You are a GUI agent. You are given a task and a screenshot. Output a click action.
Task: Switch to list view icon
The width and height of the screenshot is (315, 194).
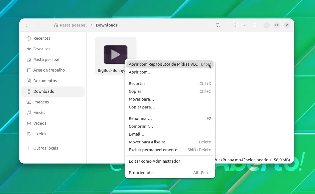tap(236, 25)
